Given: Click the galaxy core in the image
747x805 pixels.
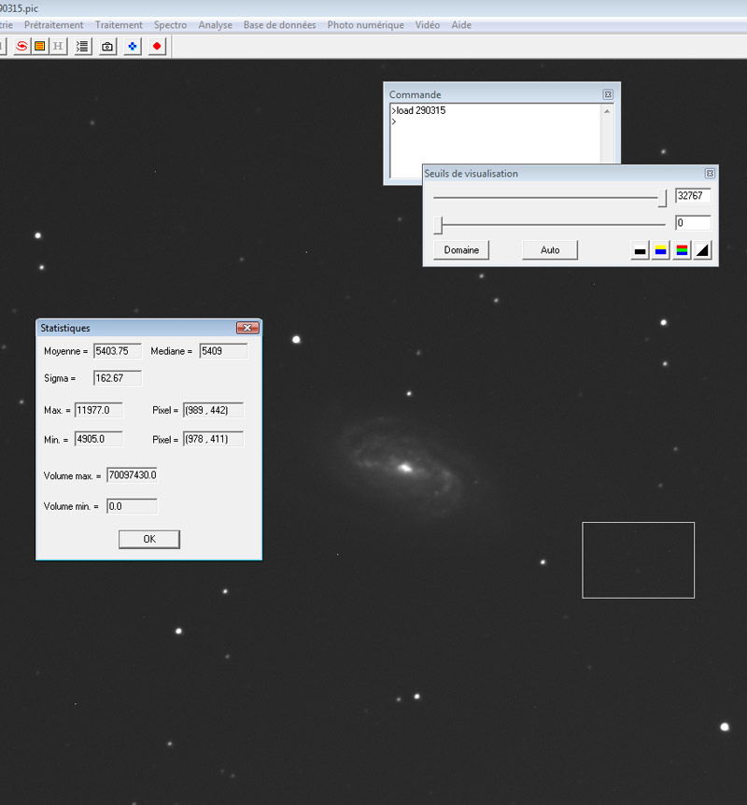Looking at the screenshot, I should click(405, 468).
